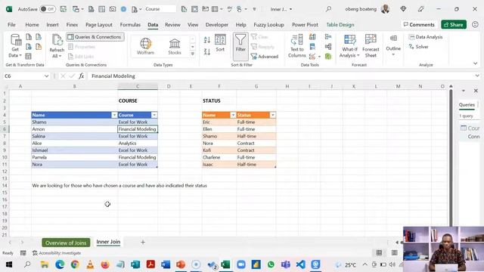
Task: Toggle Queries & Connections pane button
Action: [x=95, y=37]
